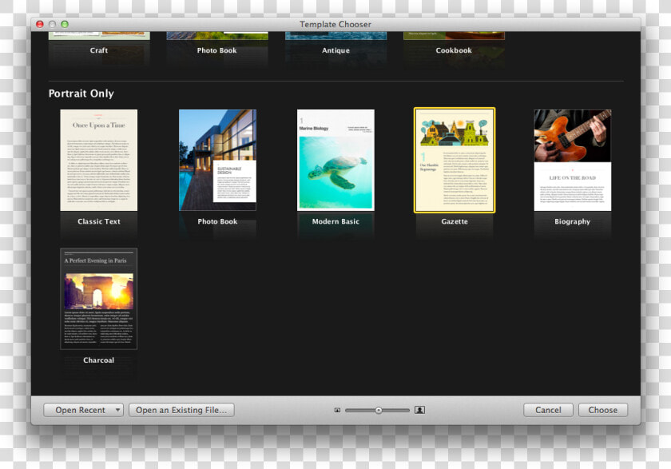Pick the Modern Basic turtle template
The height and width of the screenshot is (469, 671).
[336, 160]
